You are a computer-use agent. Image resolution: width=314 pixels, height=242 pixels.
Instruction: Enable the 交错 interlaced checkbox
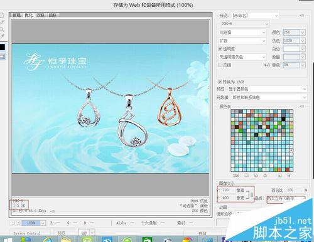220,65
